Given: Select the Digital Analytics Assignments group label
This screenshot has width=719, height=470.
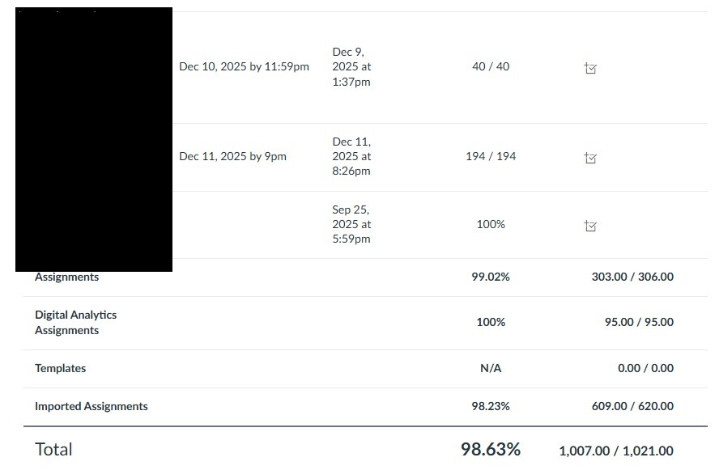Looking at the screenshot, I should click(75, 322).
